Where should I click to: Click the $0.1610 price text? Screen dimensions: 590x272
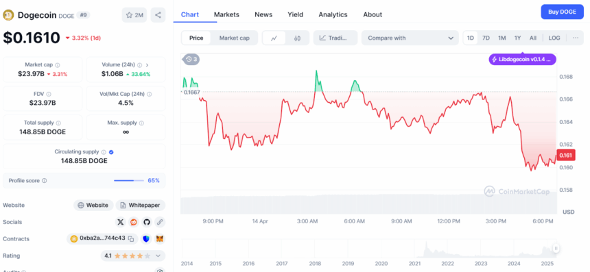(32, 38)
